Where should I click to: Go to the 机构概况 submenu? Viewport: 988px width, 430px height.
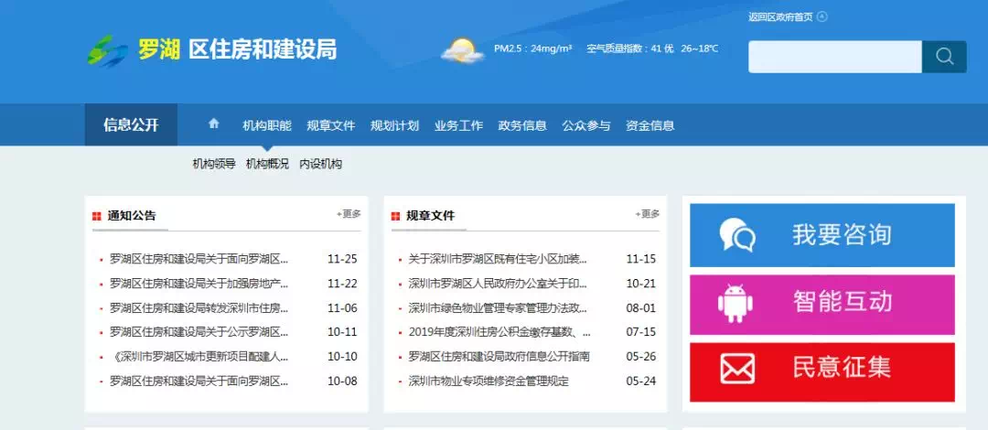click(x=267, y=164)
